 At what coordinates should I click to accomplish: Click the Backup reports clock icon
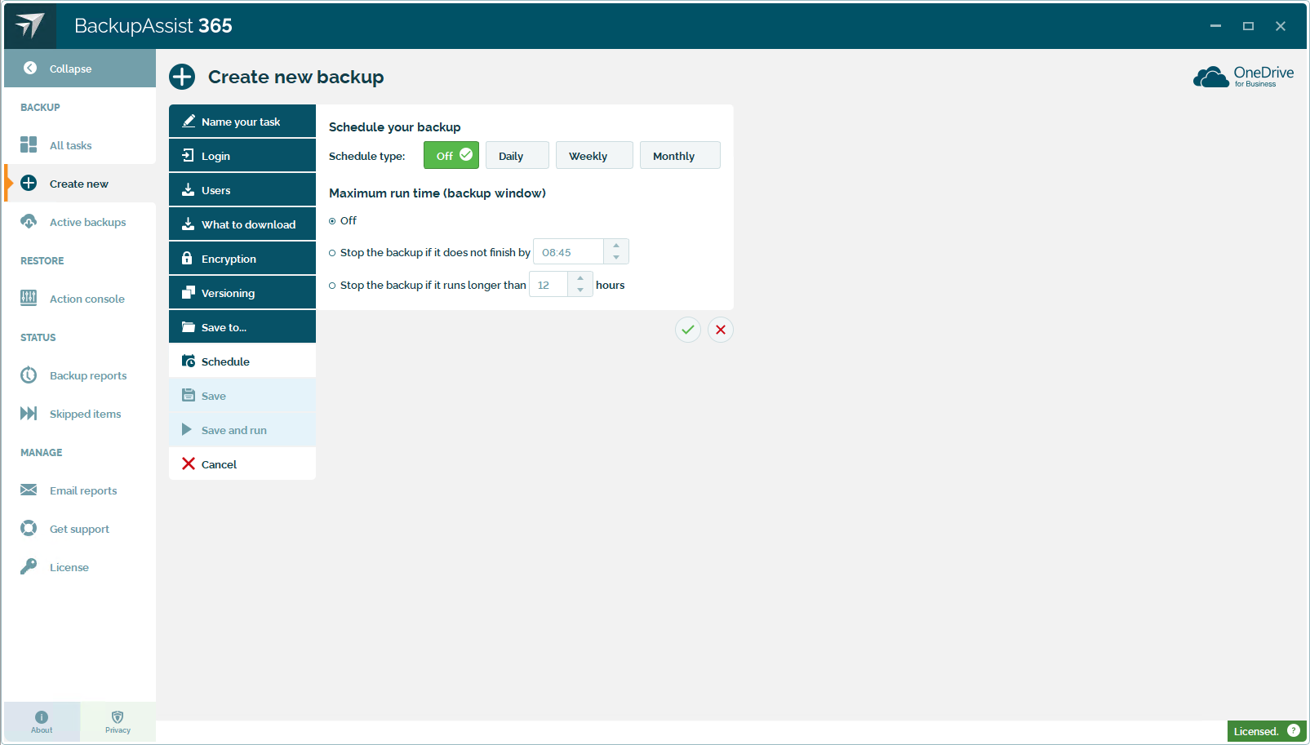tap(29, 375)
